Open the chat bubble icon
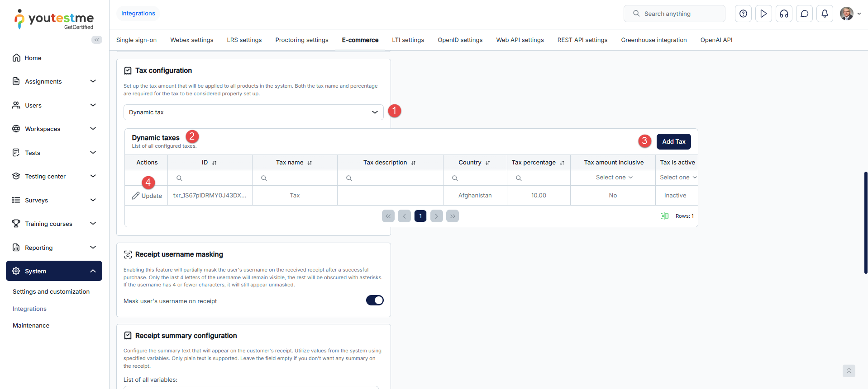 (x=804, y=14)
